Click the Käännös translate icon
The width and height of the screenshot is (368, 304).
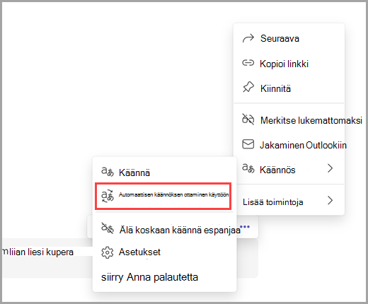point(248,168)
